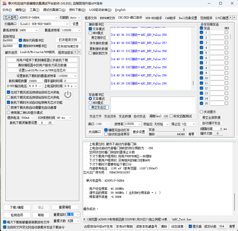This screenshot has height=231, width=238.
Task: Click 检测选项 button
Action: [x=17, y=215]
